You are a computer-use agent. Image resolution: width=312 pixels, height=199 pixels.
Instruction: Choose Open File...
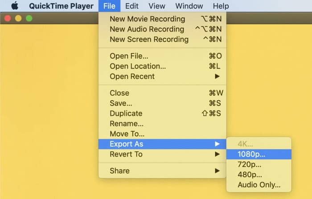[x=162, y=56]
